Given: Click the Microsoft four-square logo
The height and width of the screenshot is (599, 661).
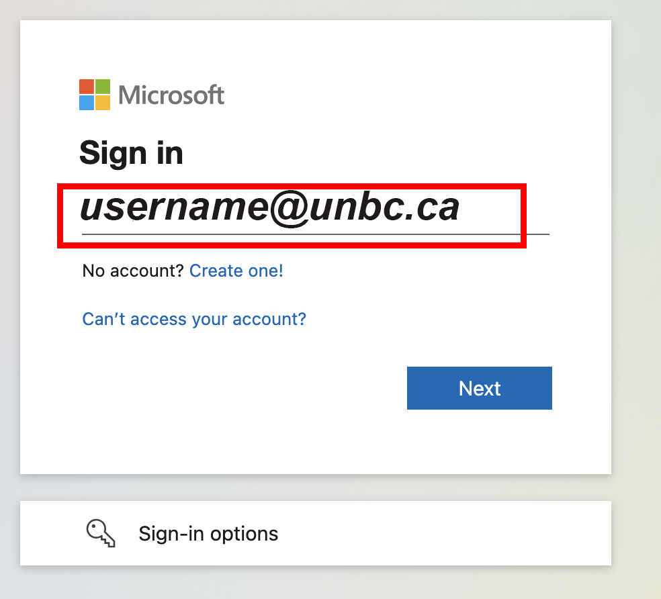Looking at the screenshot, I should click(95, 95).
